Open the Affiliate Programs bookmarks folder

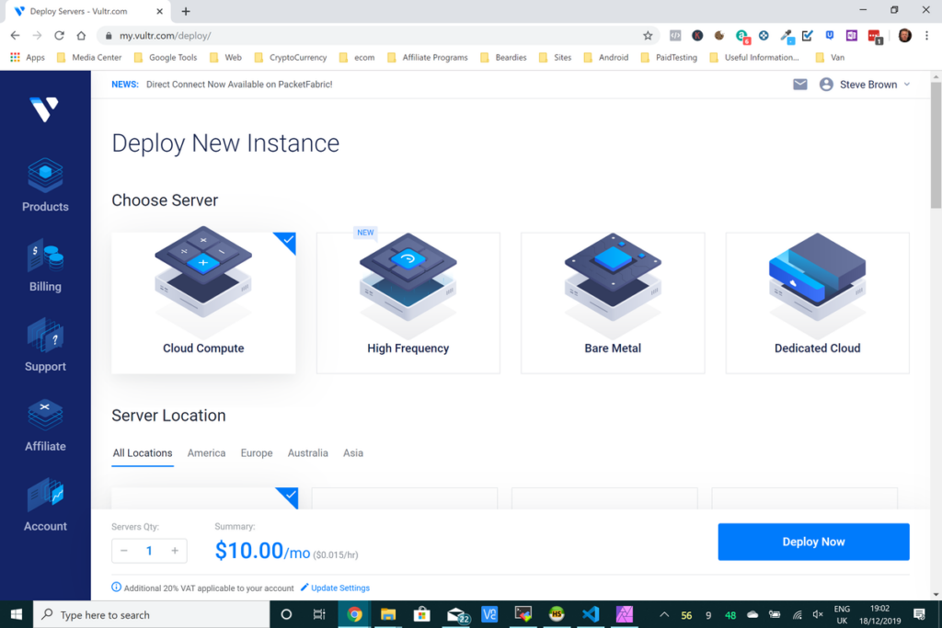pos(428,58)
